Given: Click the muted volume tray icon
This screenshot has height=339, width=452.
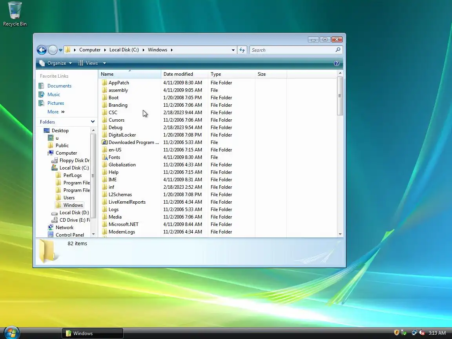Looking at the screenshot, I should [x=422, y=333].
